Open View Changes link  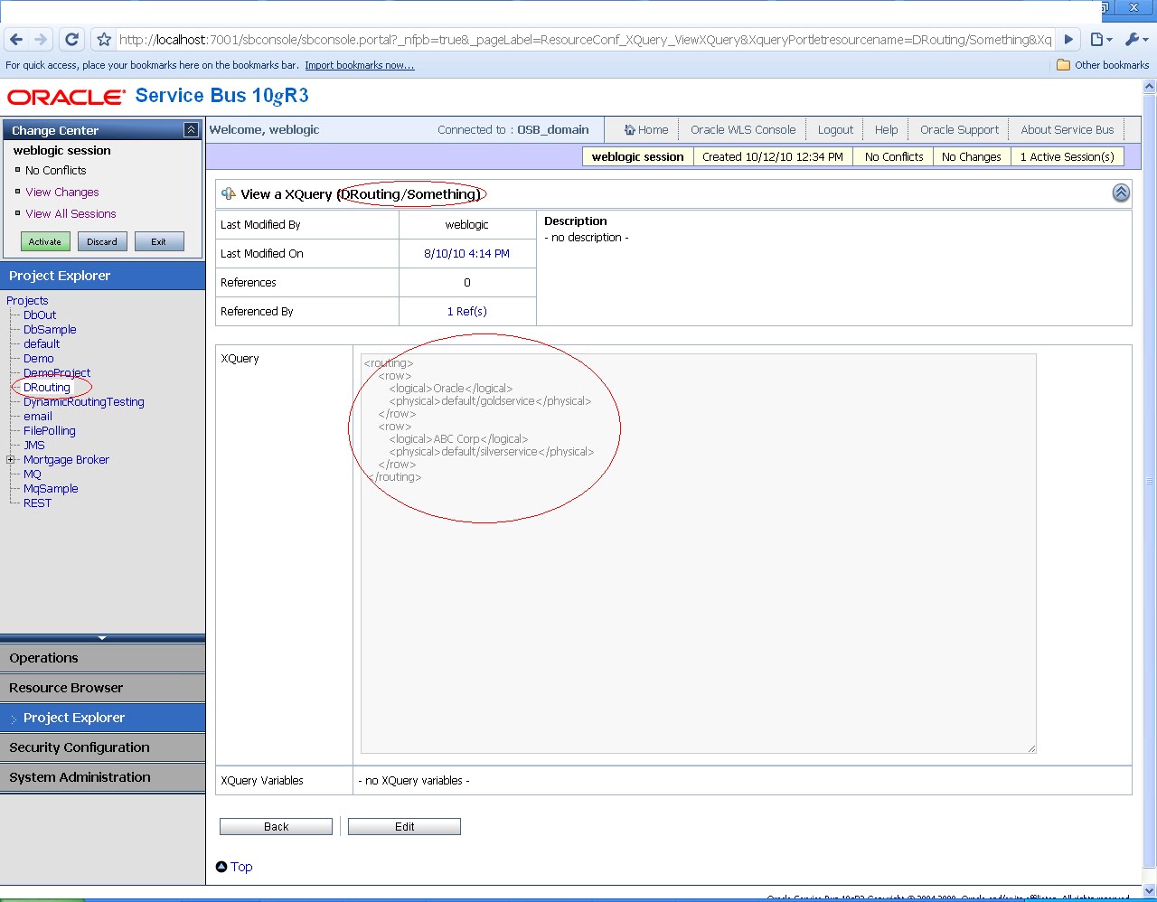tap(62, 193)
